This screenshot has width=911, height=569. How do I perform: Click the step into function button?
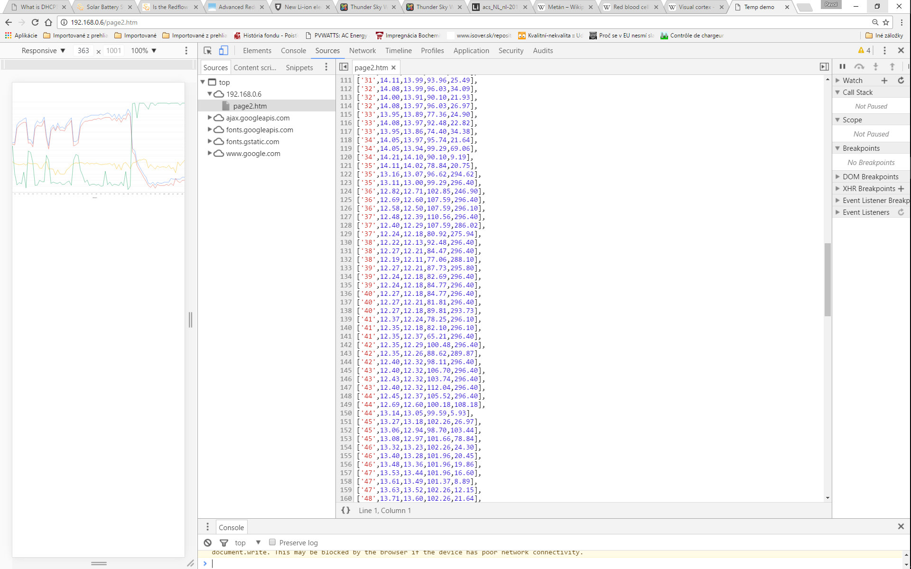[x=876, y=67]
